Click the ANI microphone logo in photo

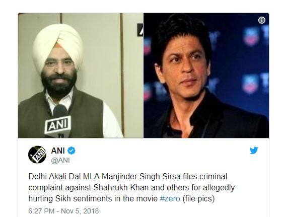tap(57, 125)
